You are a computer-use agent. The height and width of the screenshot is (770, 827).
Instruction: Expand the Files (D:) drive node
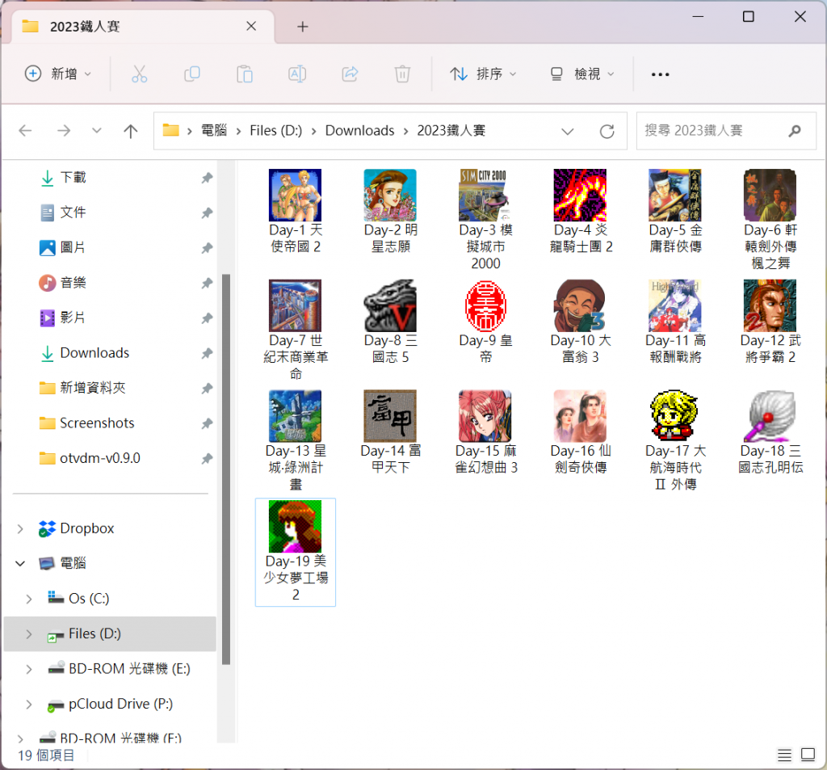(29, 633)
